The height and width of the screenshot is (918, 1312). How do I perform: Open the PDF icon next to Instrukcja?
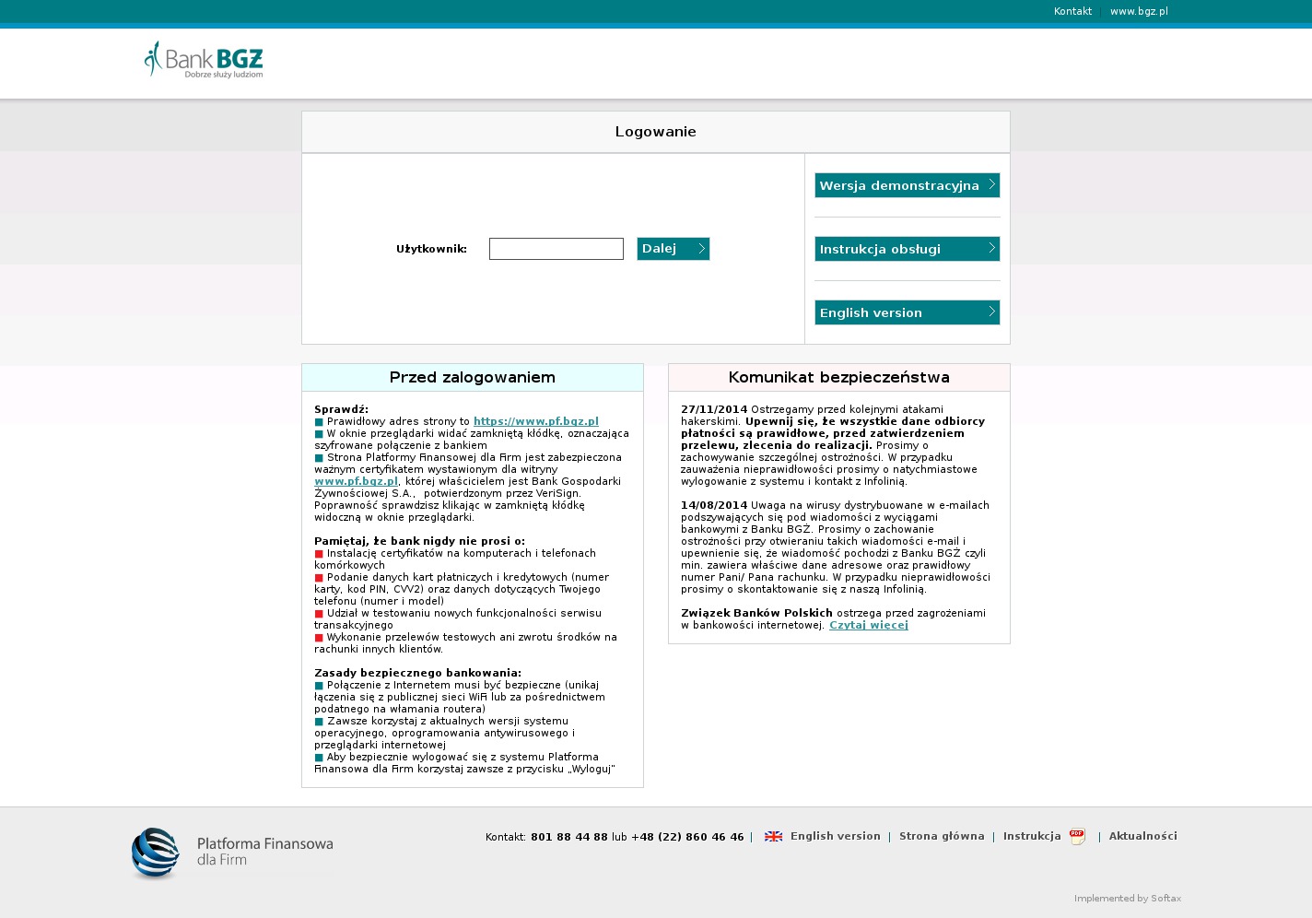(1077, 837)
